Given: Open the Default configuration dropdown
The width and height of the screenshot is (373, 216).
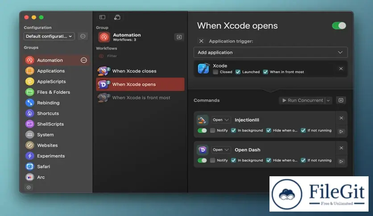Looking at the screenshot, I should 49,36.
